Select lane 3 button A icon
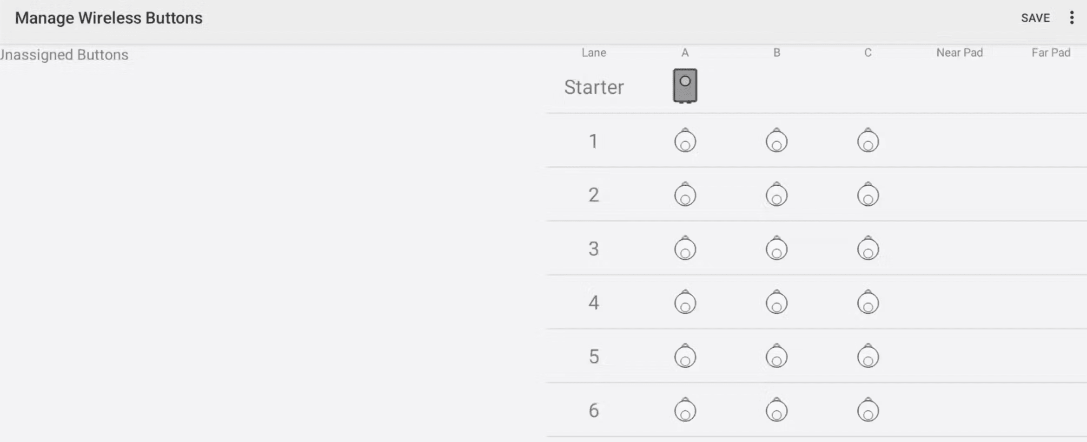This screenshot has height=442, width=1087. pos(685,248)
